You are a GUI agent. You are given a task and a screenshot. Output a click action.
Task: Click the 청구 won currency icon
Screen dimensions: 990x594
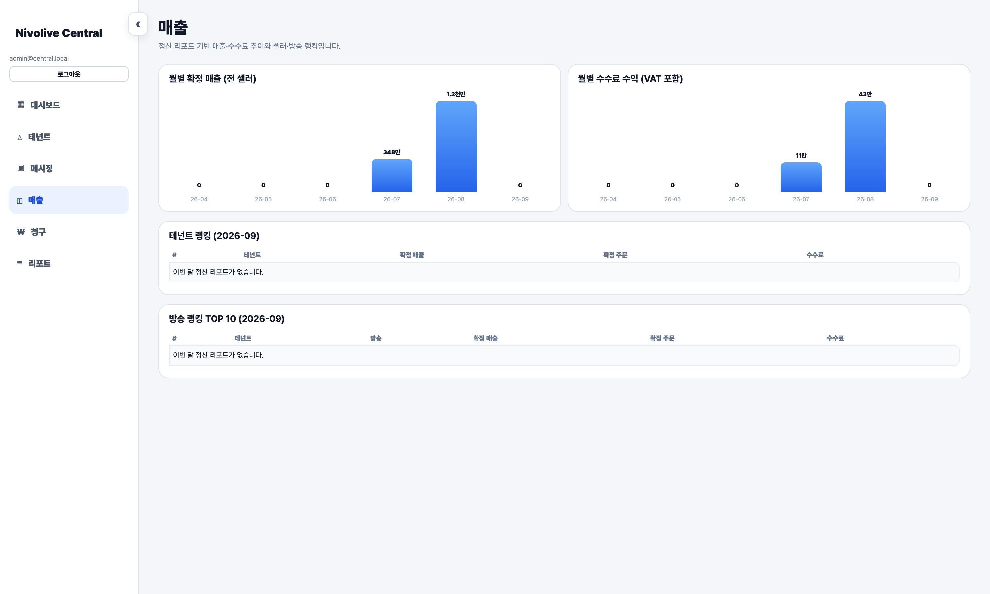click(21, 232)
